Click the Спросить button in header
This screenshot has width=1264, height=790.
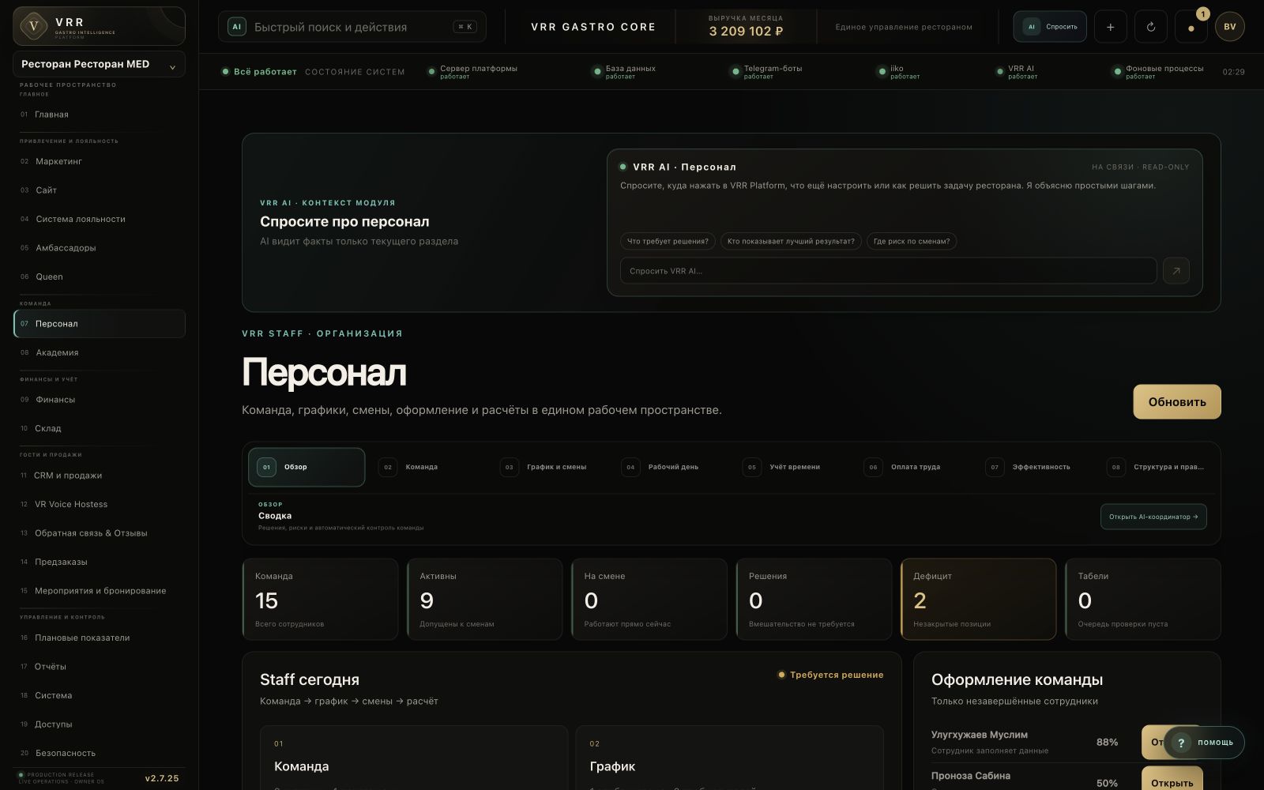click(x=1050, y=27)
